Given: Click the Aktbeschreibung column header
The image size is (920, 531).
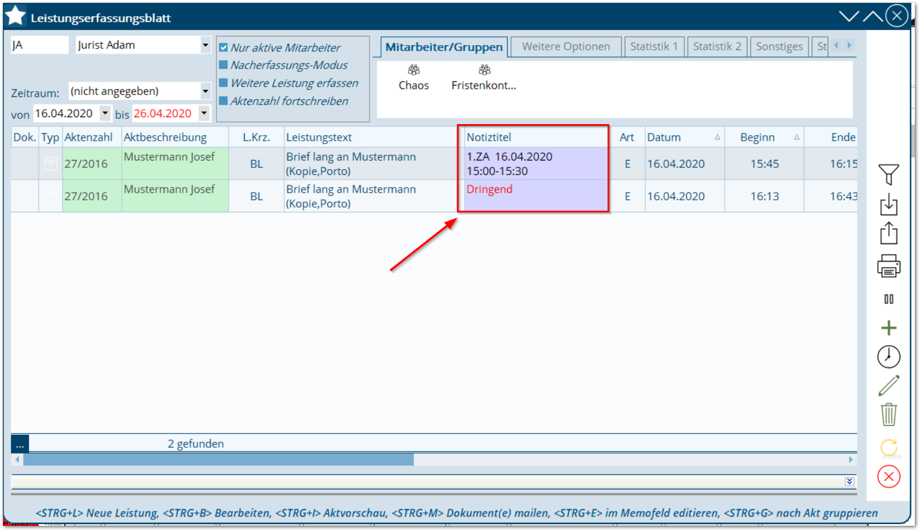Looking at the screenshot, I should click(x=174, y=137).
